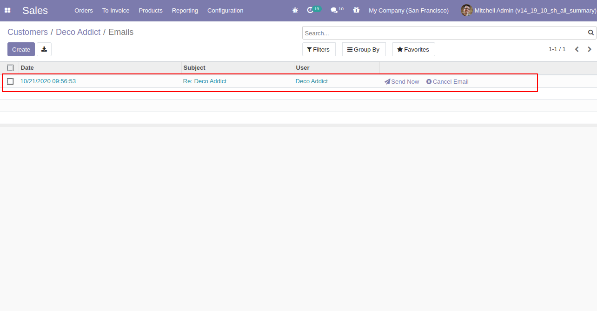
Task: Open the Reporting menu
Action: 185,10
